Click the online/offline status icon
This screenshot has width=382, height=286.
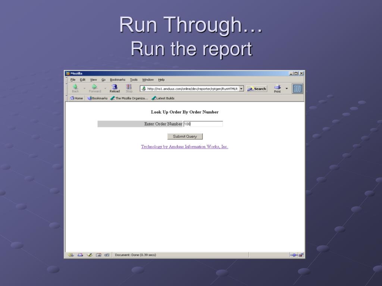[294, 255]
